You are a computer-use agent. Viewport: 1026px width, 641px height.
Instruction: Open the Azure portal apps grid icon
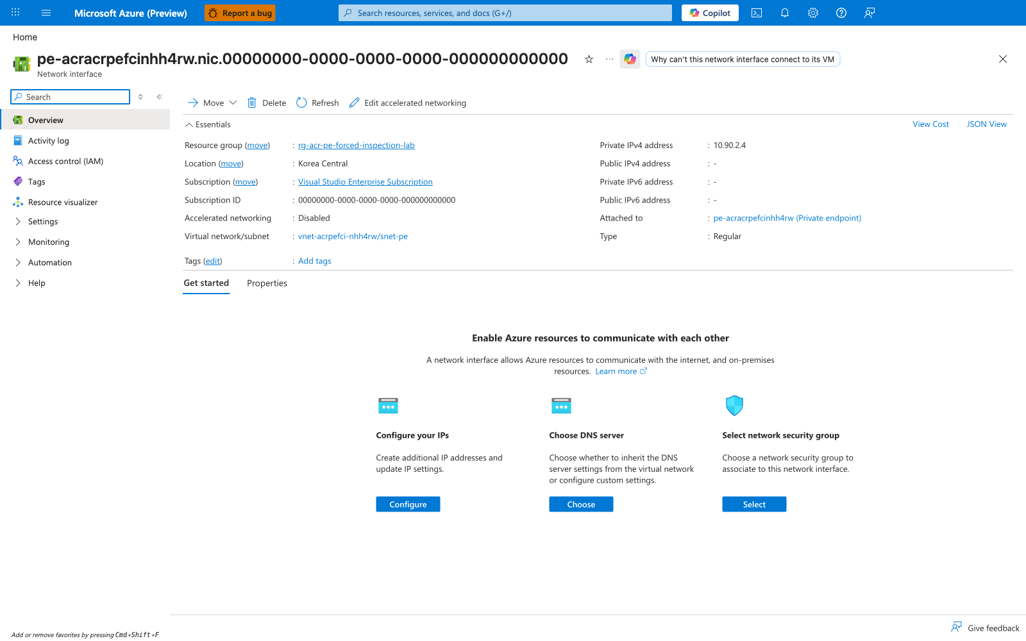tap(15, 13)
